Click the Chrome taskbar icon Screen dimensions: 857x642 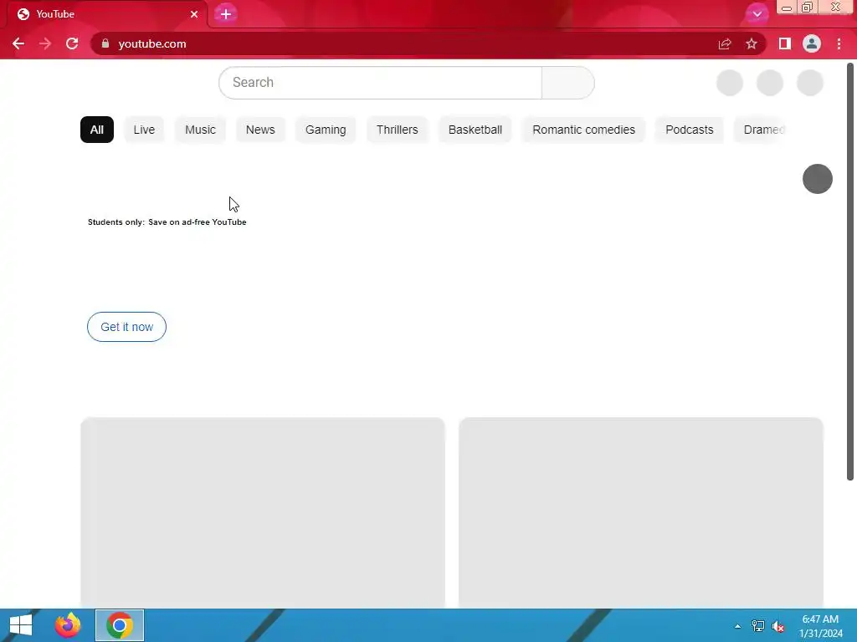(x=120, y=625)
